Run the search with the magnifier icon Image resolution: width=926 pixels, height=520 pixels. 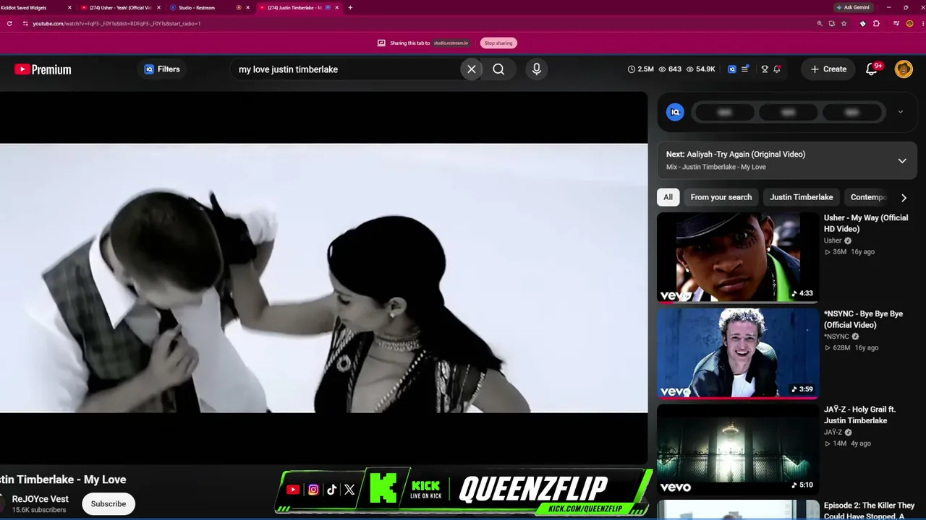tap(498, 69)
